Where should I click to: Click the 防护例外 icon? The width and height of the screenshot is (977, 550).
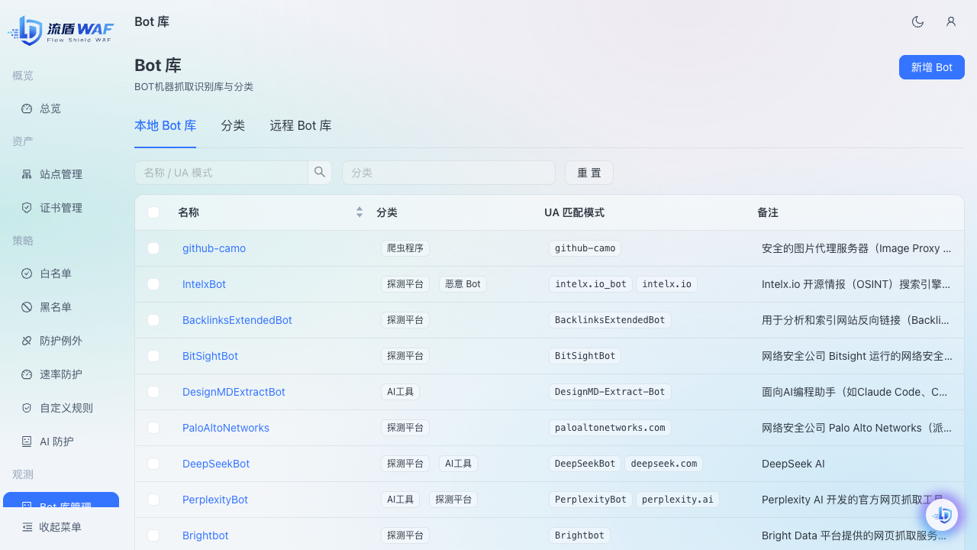(x=27, y=341)
